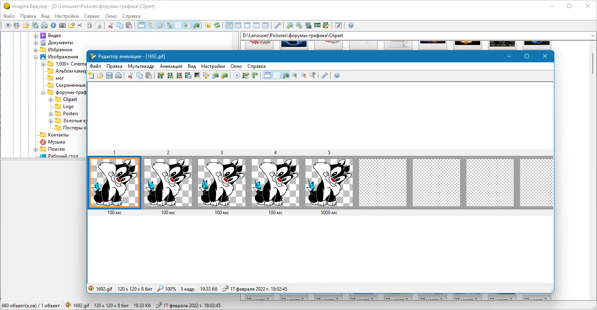Cut with the scissors icon in the browser toolbar
Screen dimensions: 597x310
[111, 25]
